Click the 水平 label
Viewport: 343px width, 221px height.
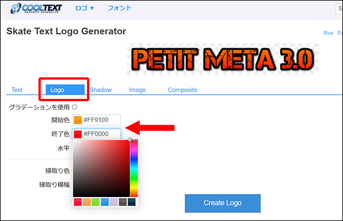click(64, 149)
